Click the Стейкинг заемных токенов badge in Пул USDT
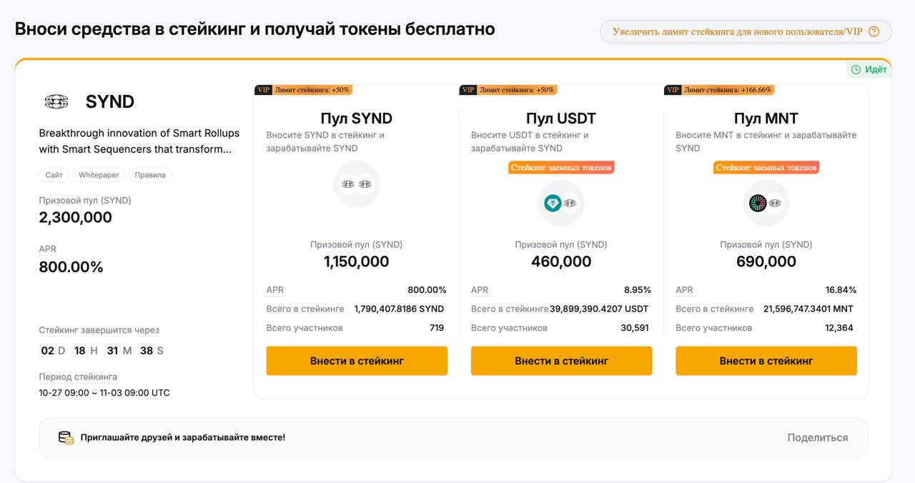The height and width of the screenshot is (483, 915). [x=562, y=167]
